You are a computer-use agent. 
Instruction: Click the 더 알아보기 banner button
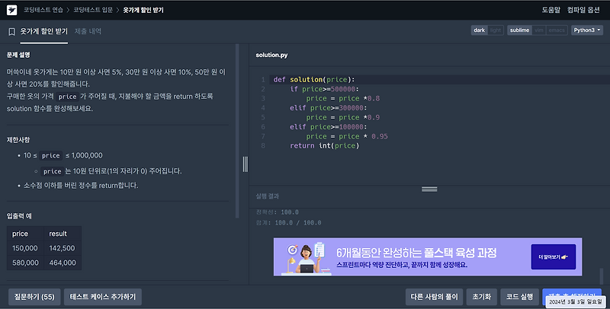coord(554,257)
